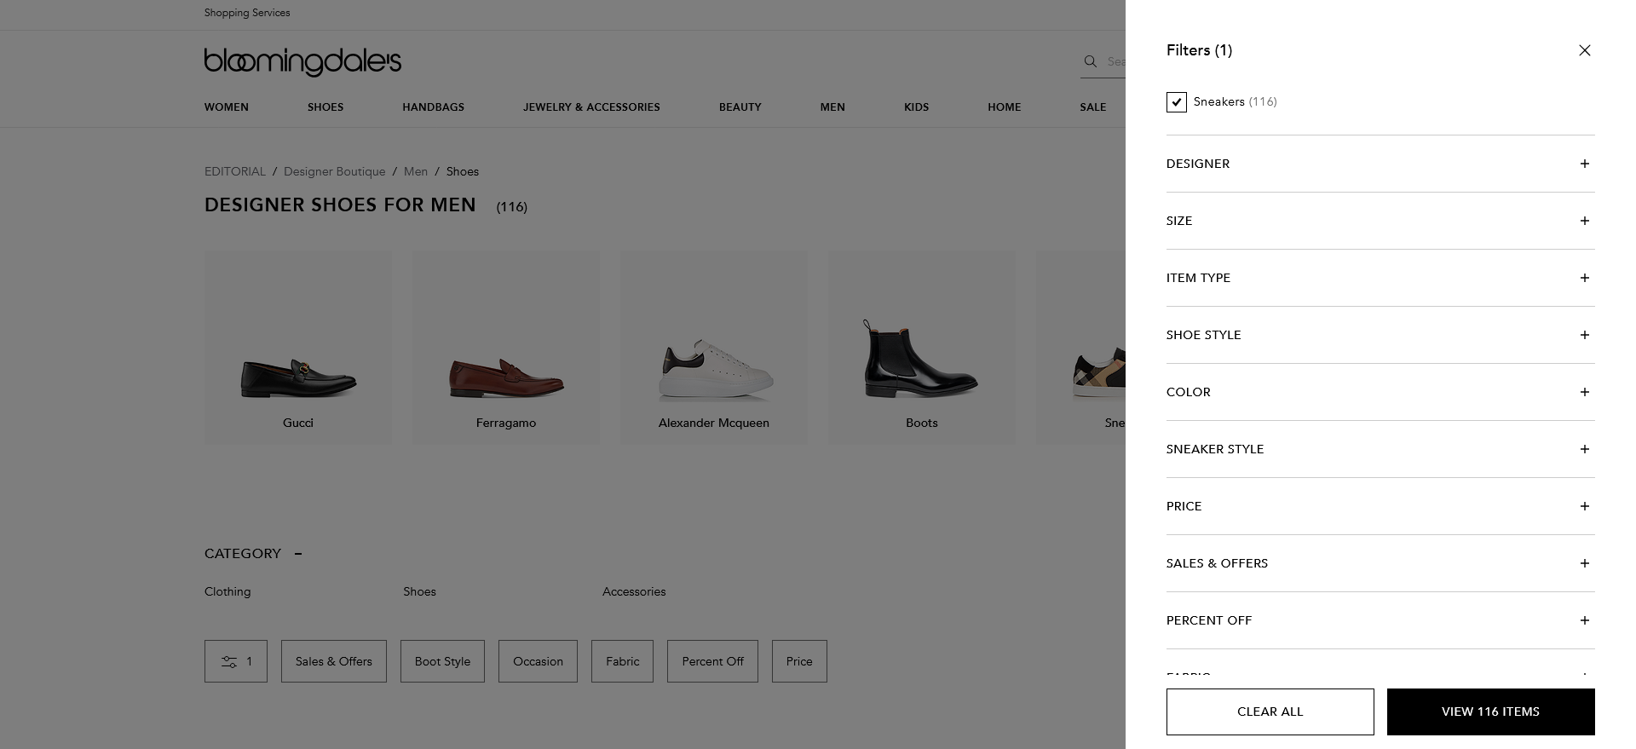Screen dimensions: 1636x749
Task: Open the Sale menu
Action: point(1092,107)
